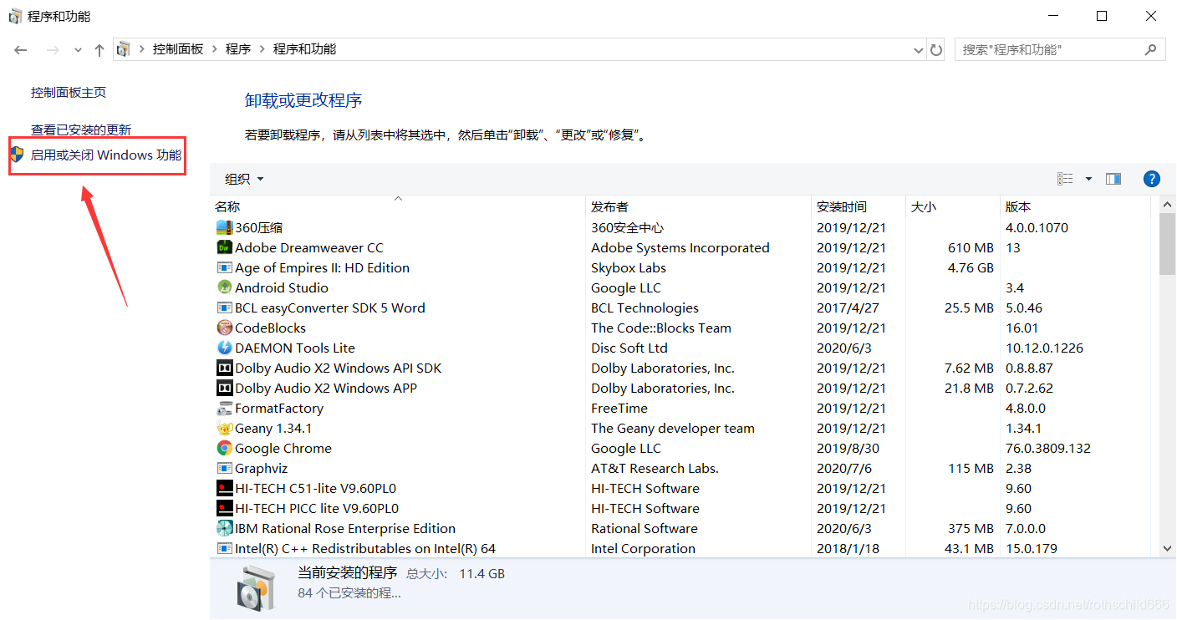
Task: Click the 程序和功能 breadcrumb
Action: tap(304, 49)
